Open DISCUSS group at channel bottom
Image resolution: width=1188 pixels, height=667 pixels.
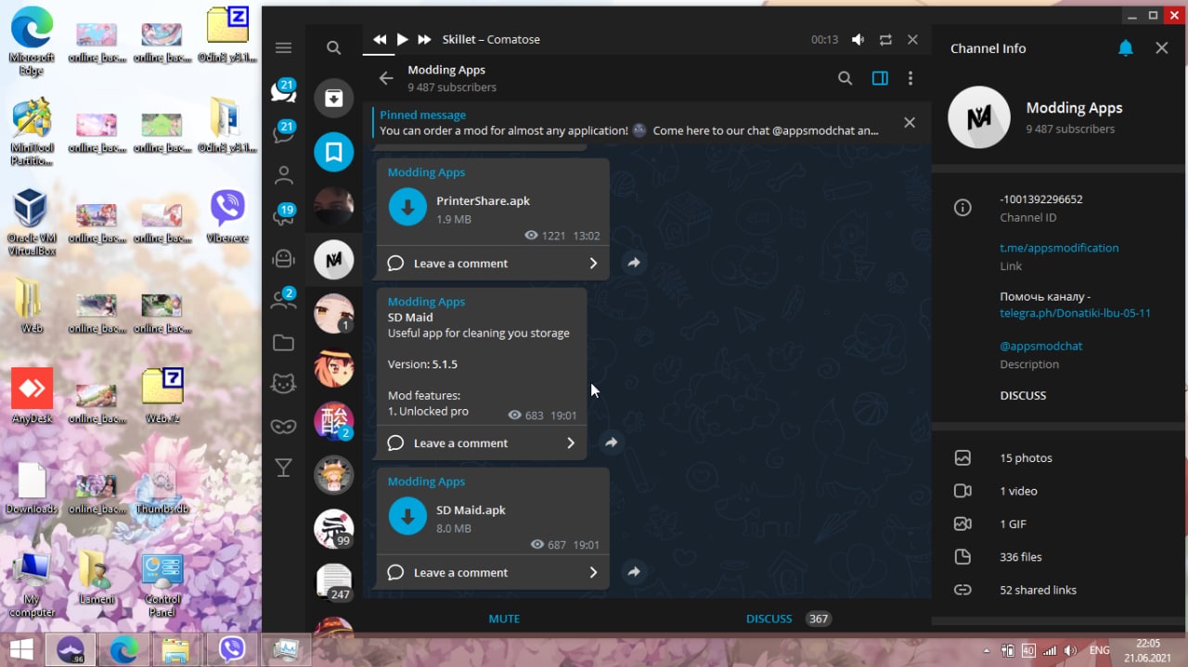tap(769, 619)
